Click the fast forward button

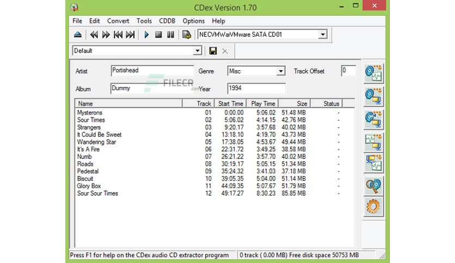pos(106,35)
